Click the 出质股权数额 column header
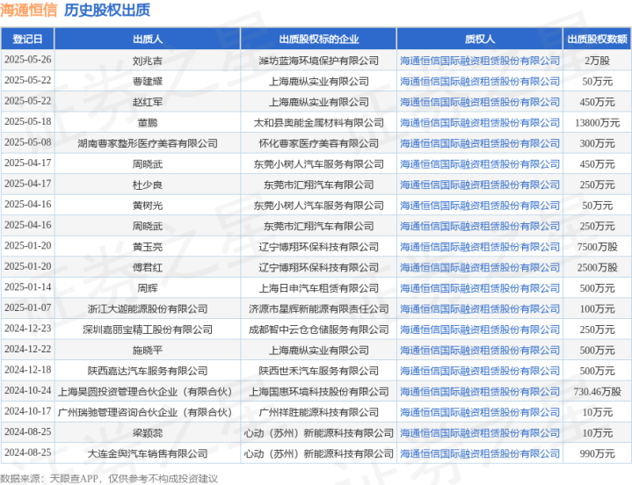Screen dimensions: 632x485 tap(598, 39)
